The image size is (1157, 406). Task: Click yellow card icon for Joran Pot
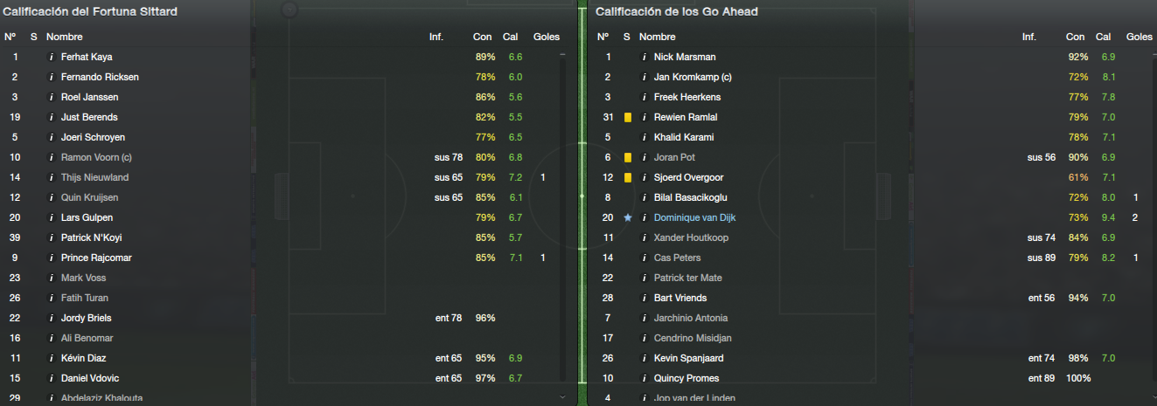627,157
